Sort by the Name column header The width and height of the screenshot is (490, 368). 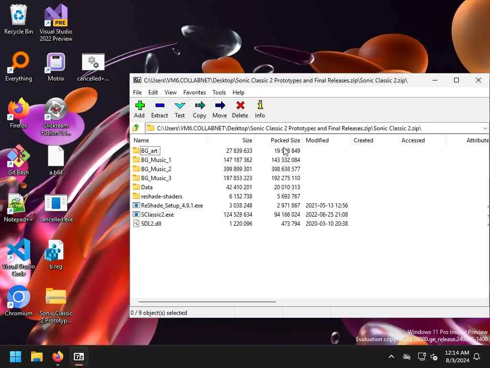(x=169, y=140)
